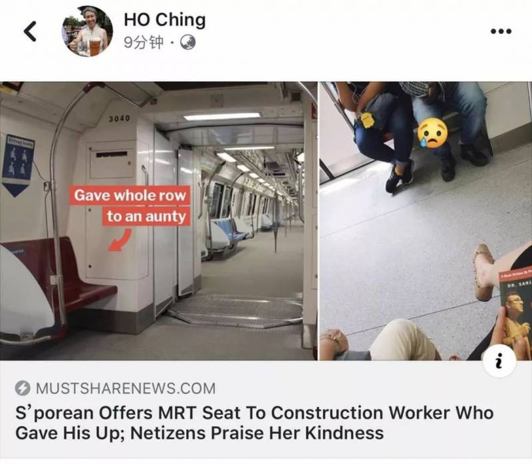View the photo of seated passengers' legs

(x=426, y=221)
